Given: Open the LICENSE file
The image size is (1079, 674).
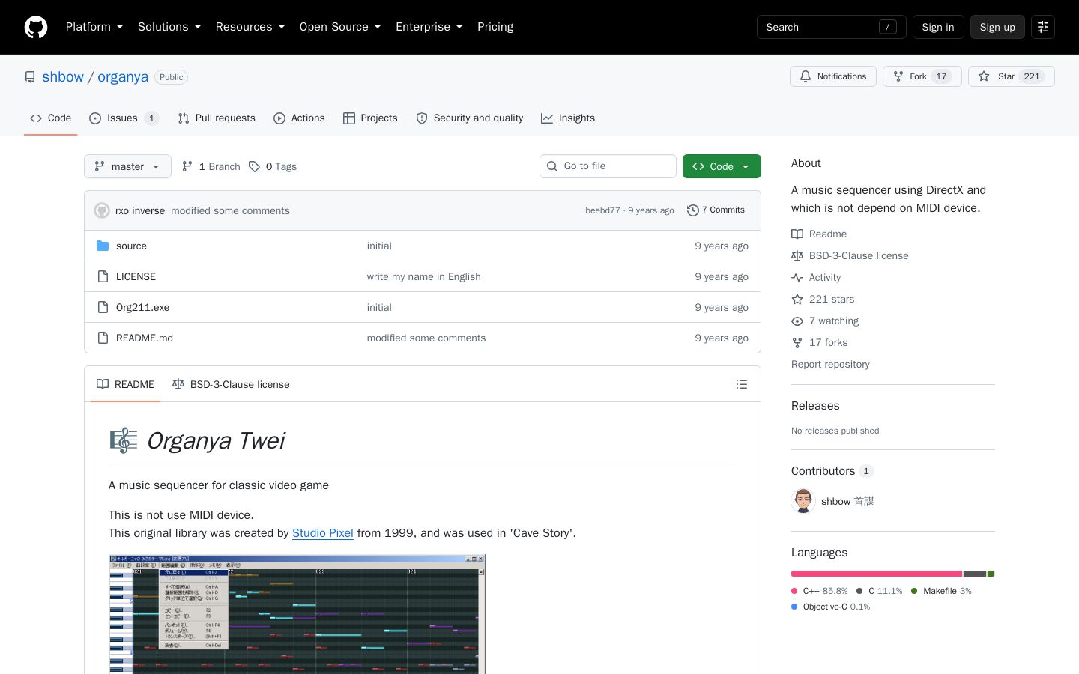Looking at the screenshot, I should coord(136,276).
